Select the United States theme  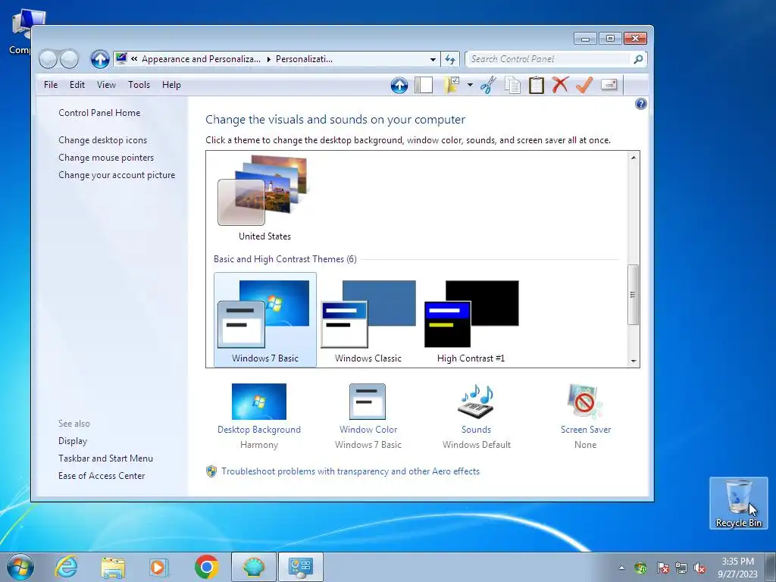click(264, 198)
